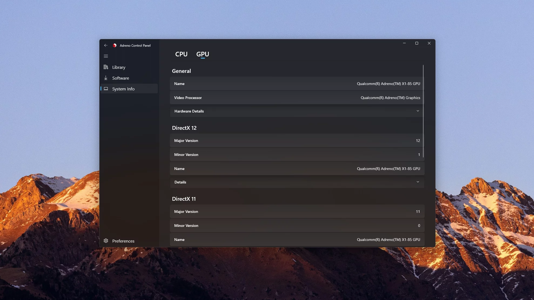
Task: Maximize the Adreno Control Panel window
Action: tap(417, 43)
